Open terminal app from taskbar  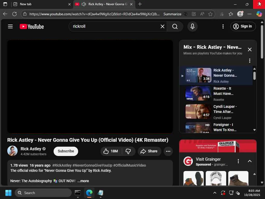point(78,193)
